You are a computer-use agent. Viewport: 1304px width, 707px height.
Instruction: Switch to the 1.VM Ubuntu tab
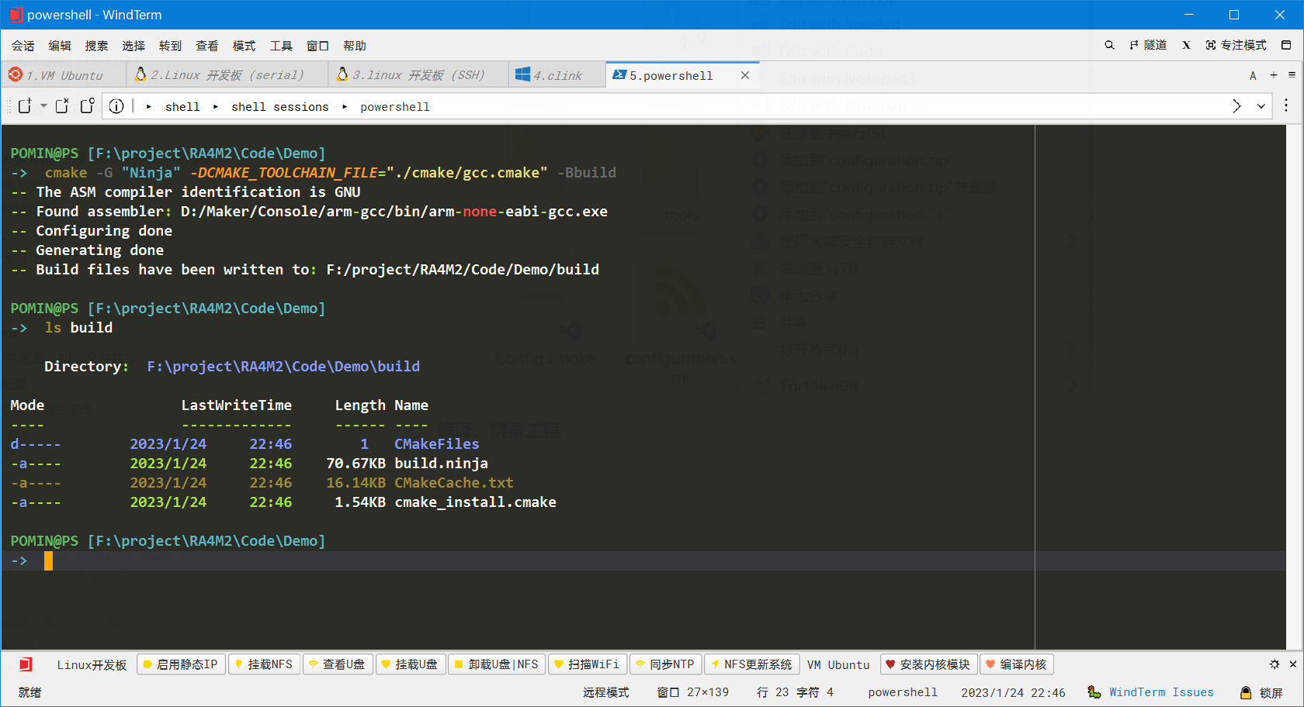pos(64,75)
